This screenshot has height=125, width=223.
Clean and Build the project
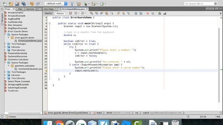click(78, 4)
